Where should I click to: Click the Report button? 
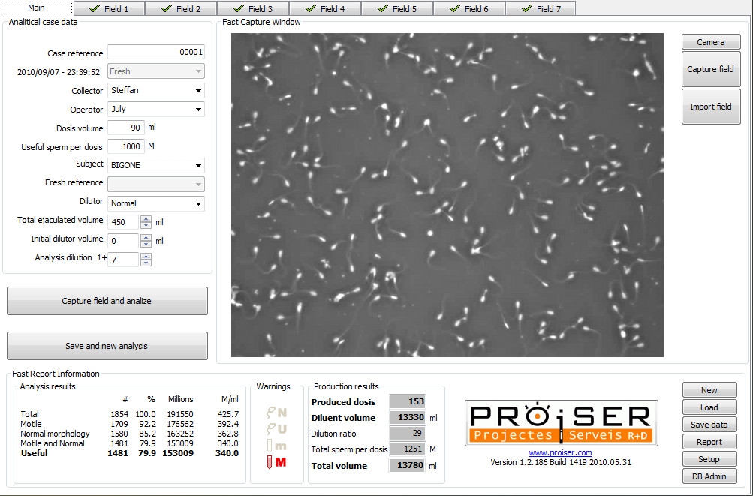(x=709, y=442)
